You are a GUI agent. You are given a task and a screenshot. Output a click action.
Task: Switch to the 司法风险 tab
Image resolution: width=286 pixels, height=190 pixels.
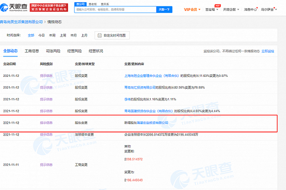click(x=53, y=51)
